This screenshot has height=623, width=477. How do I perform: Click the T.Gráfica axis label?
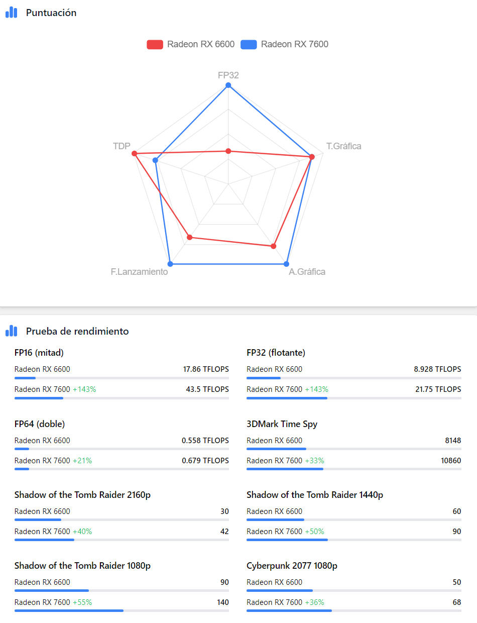coord(343,146)
